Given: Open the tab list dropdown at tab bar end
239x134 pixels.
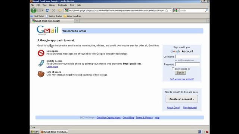Looking at the screenshot, I should pyautogui.click(x=208, y=21).
